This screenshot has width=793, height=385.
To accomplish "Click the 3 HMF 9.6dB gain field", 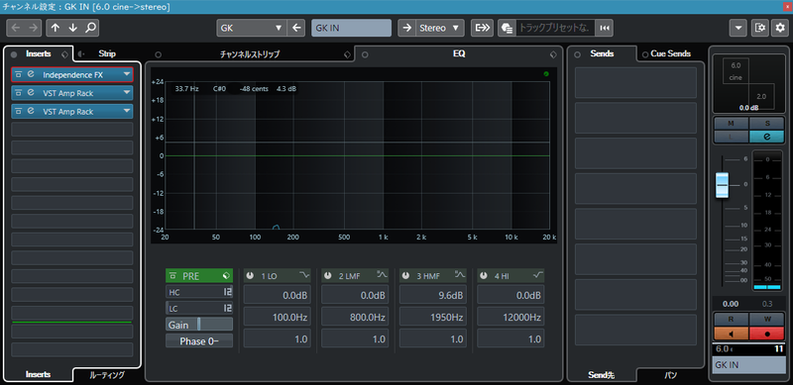I will pyautogui.click(x=433, y=296).
